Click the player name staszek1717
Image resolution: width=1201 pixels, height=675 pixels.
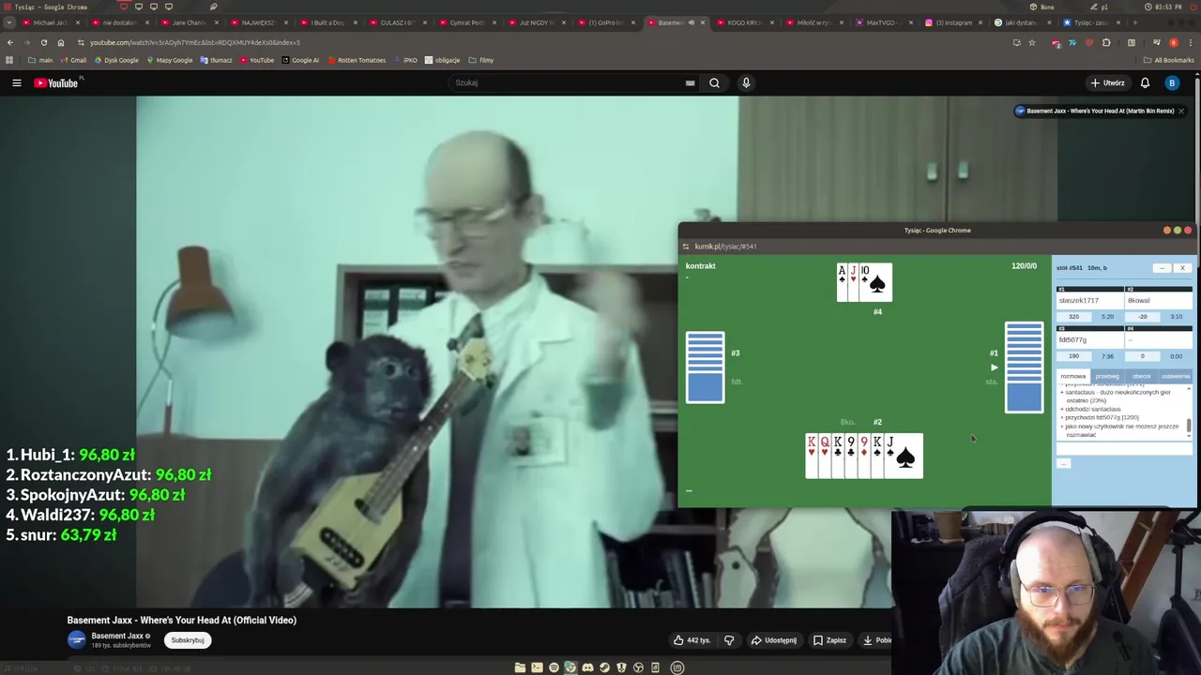1078,301
